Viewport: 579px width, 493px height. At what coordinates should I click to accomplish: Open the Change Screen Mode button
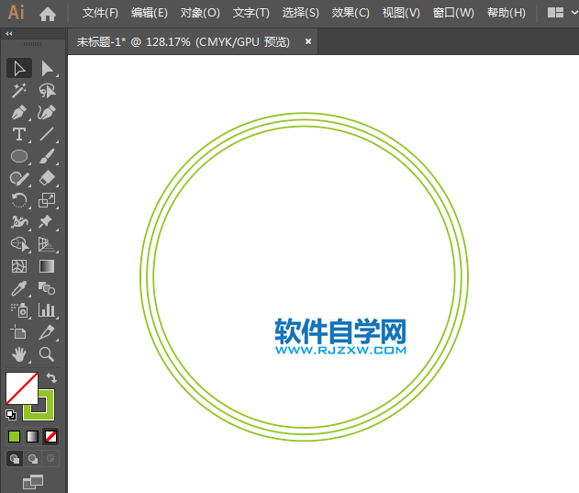pyautogui.click(x=33, y=482)
